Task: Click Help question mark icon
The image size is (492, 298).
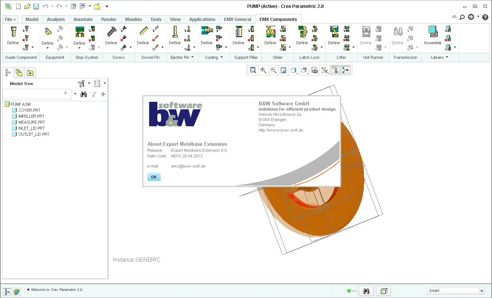Action: click(485, 17)
